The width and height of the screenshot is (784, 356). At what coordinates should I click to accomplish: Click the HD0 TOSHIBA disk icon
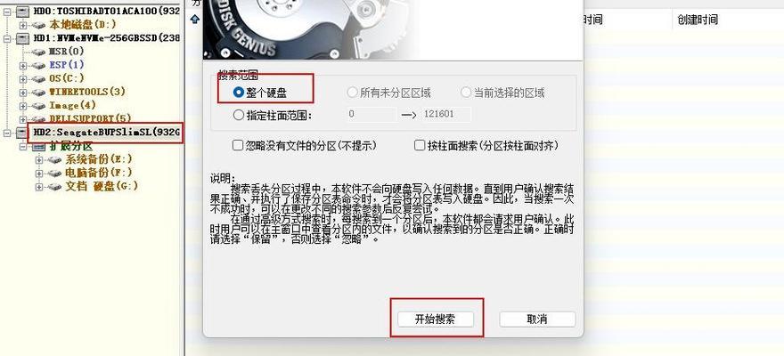[x=23, y=11]
